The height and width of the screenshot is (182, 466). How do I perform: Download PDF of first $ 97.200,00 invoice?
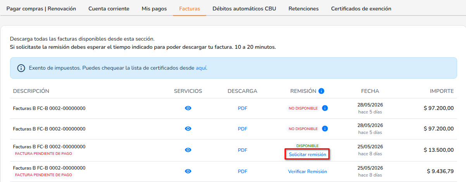point(242,108)
